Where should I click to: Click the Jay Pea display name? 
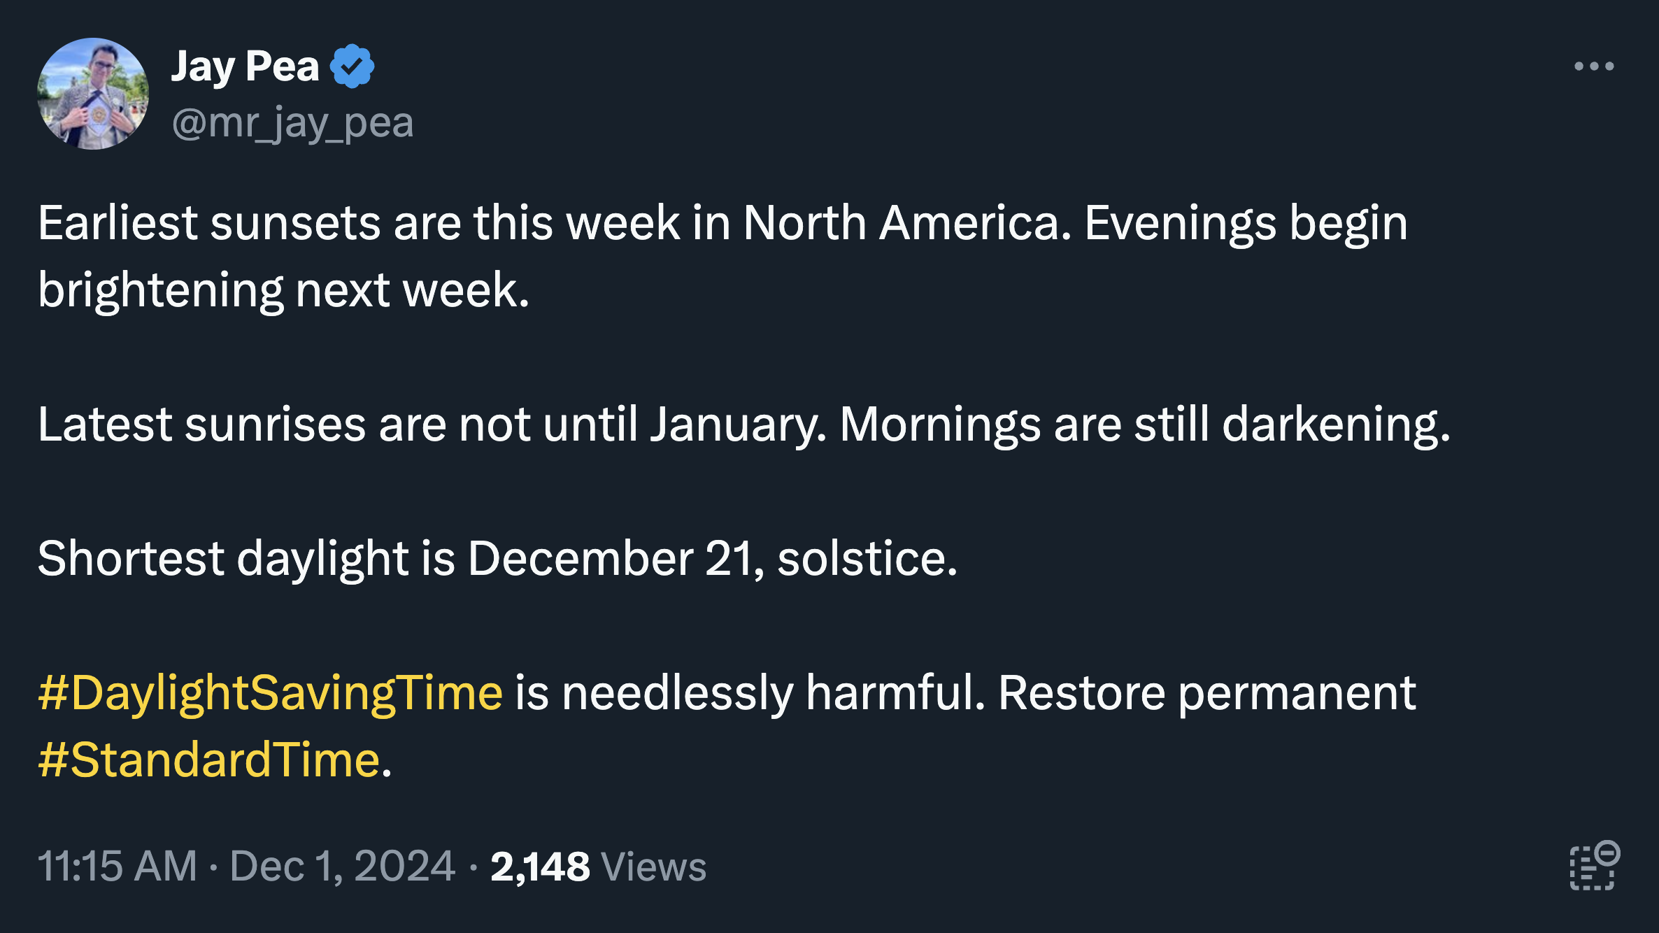[x=245, y=66]
